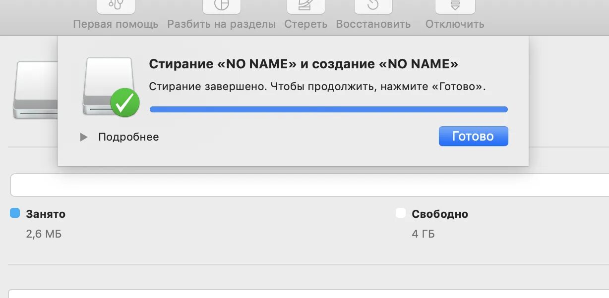Click the Подробнее details label

pos(128,137)
